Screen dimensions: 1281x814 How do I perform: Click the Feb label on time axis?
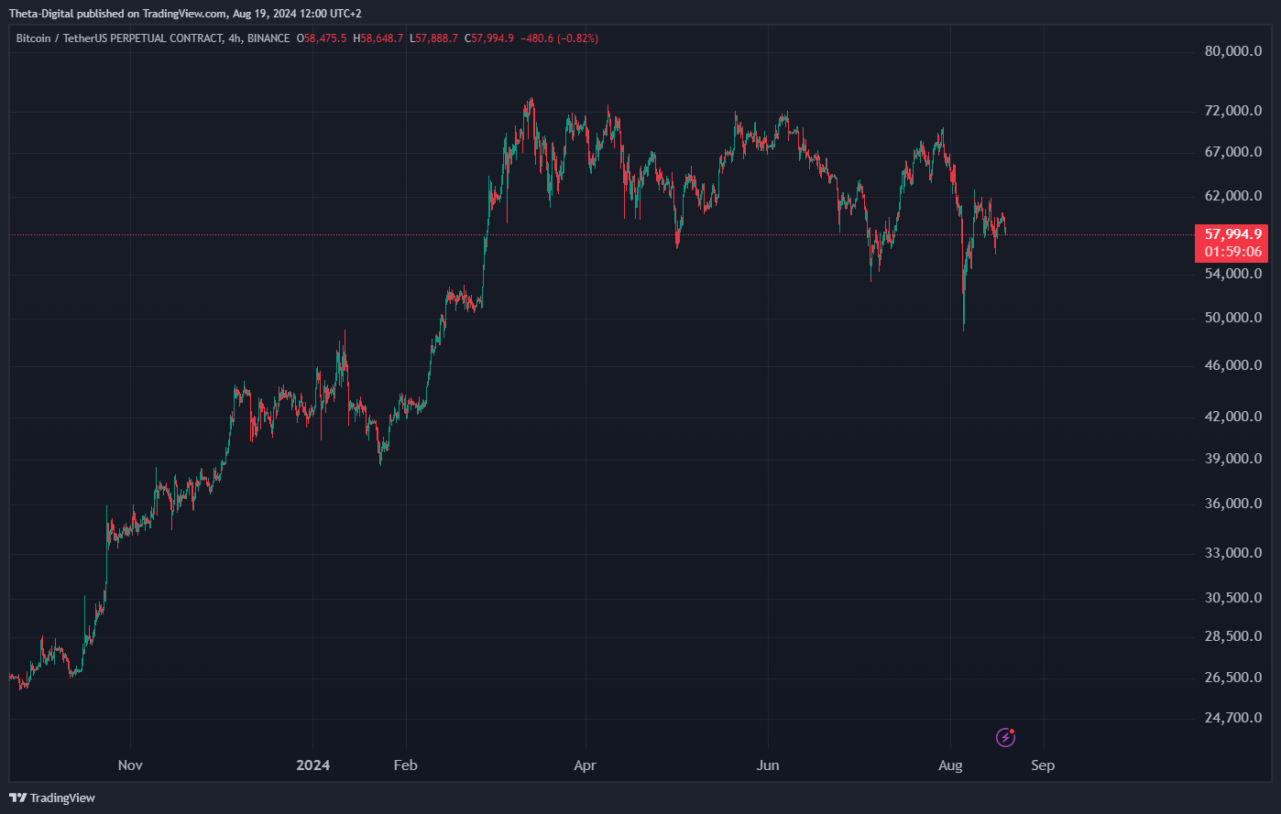[405, 765]
